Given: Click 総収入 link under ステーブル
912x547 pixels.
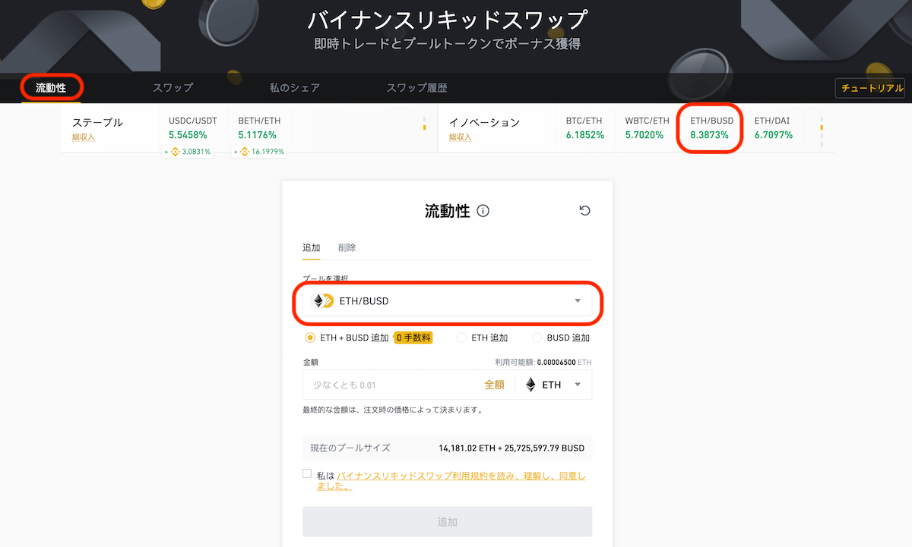Looking at the screenshot, I should [84, 137].
